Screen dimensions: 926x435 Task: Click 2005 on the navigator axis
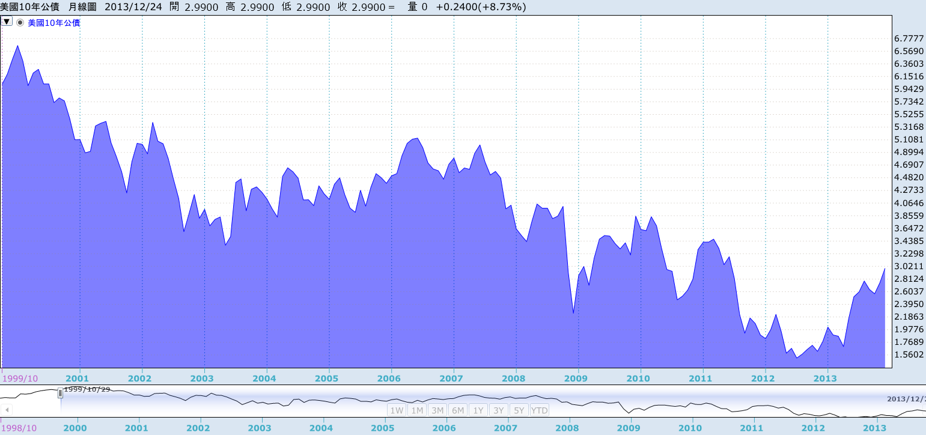(383, 428)
